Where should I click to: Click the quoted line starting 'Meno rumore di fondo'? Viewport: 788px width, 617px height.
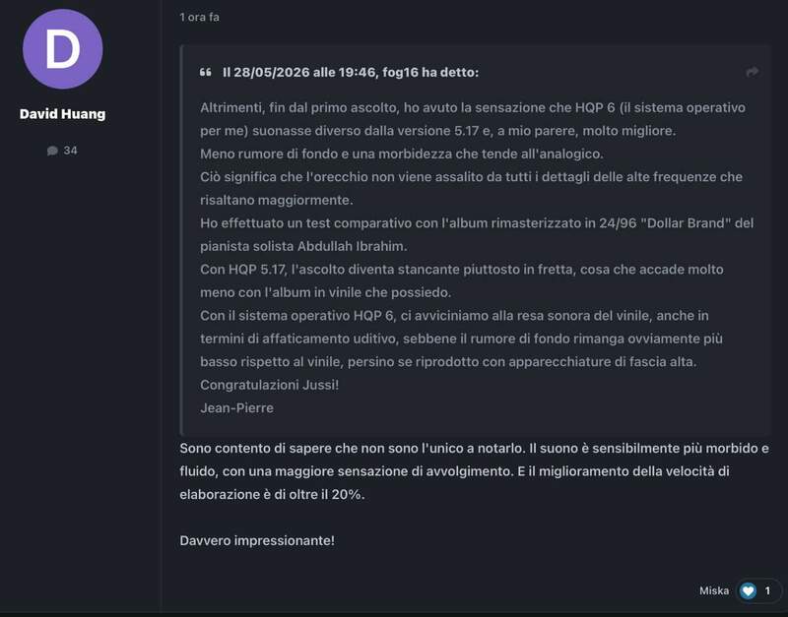click(402, 154)
